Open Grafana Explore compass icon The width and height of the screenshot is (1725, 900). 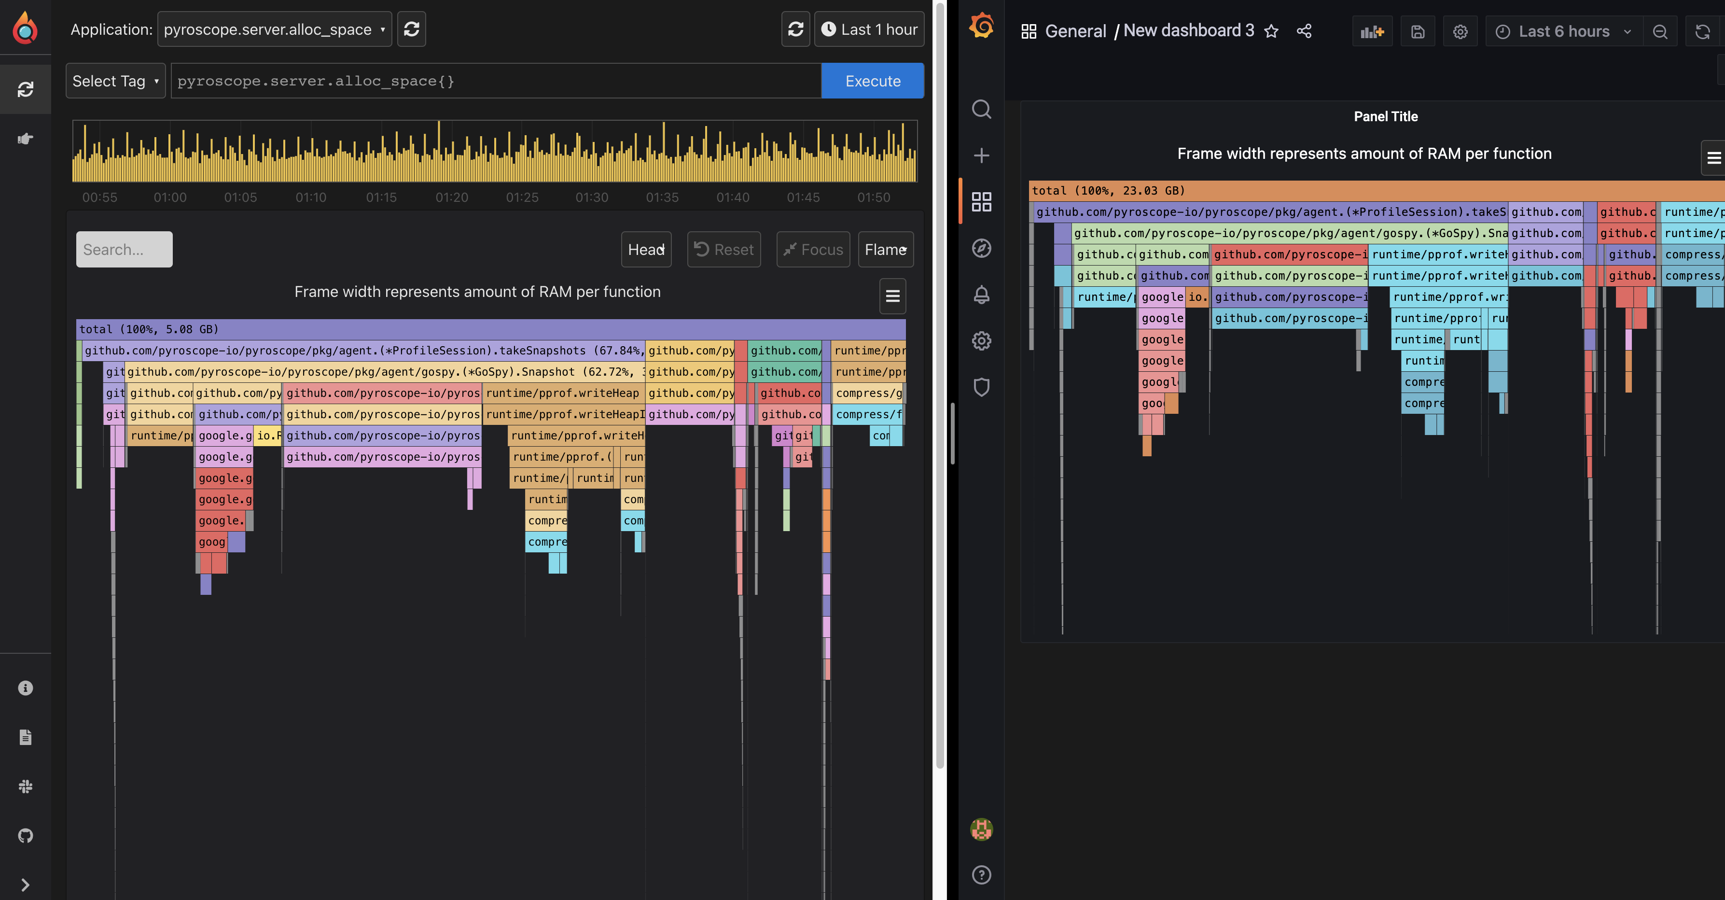pyautogui.click(x=982, y=248)
